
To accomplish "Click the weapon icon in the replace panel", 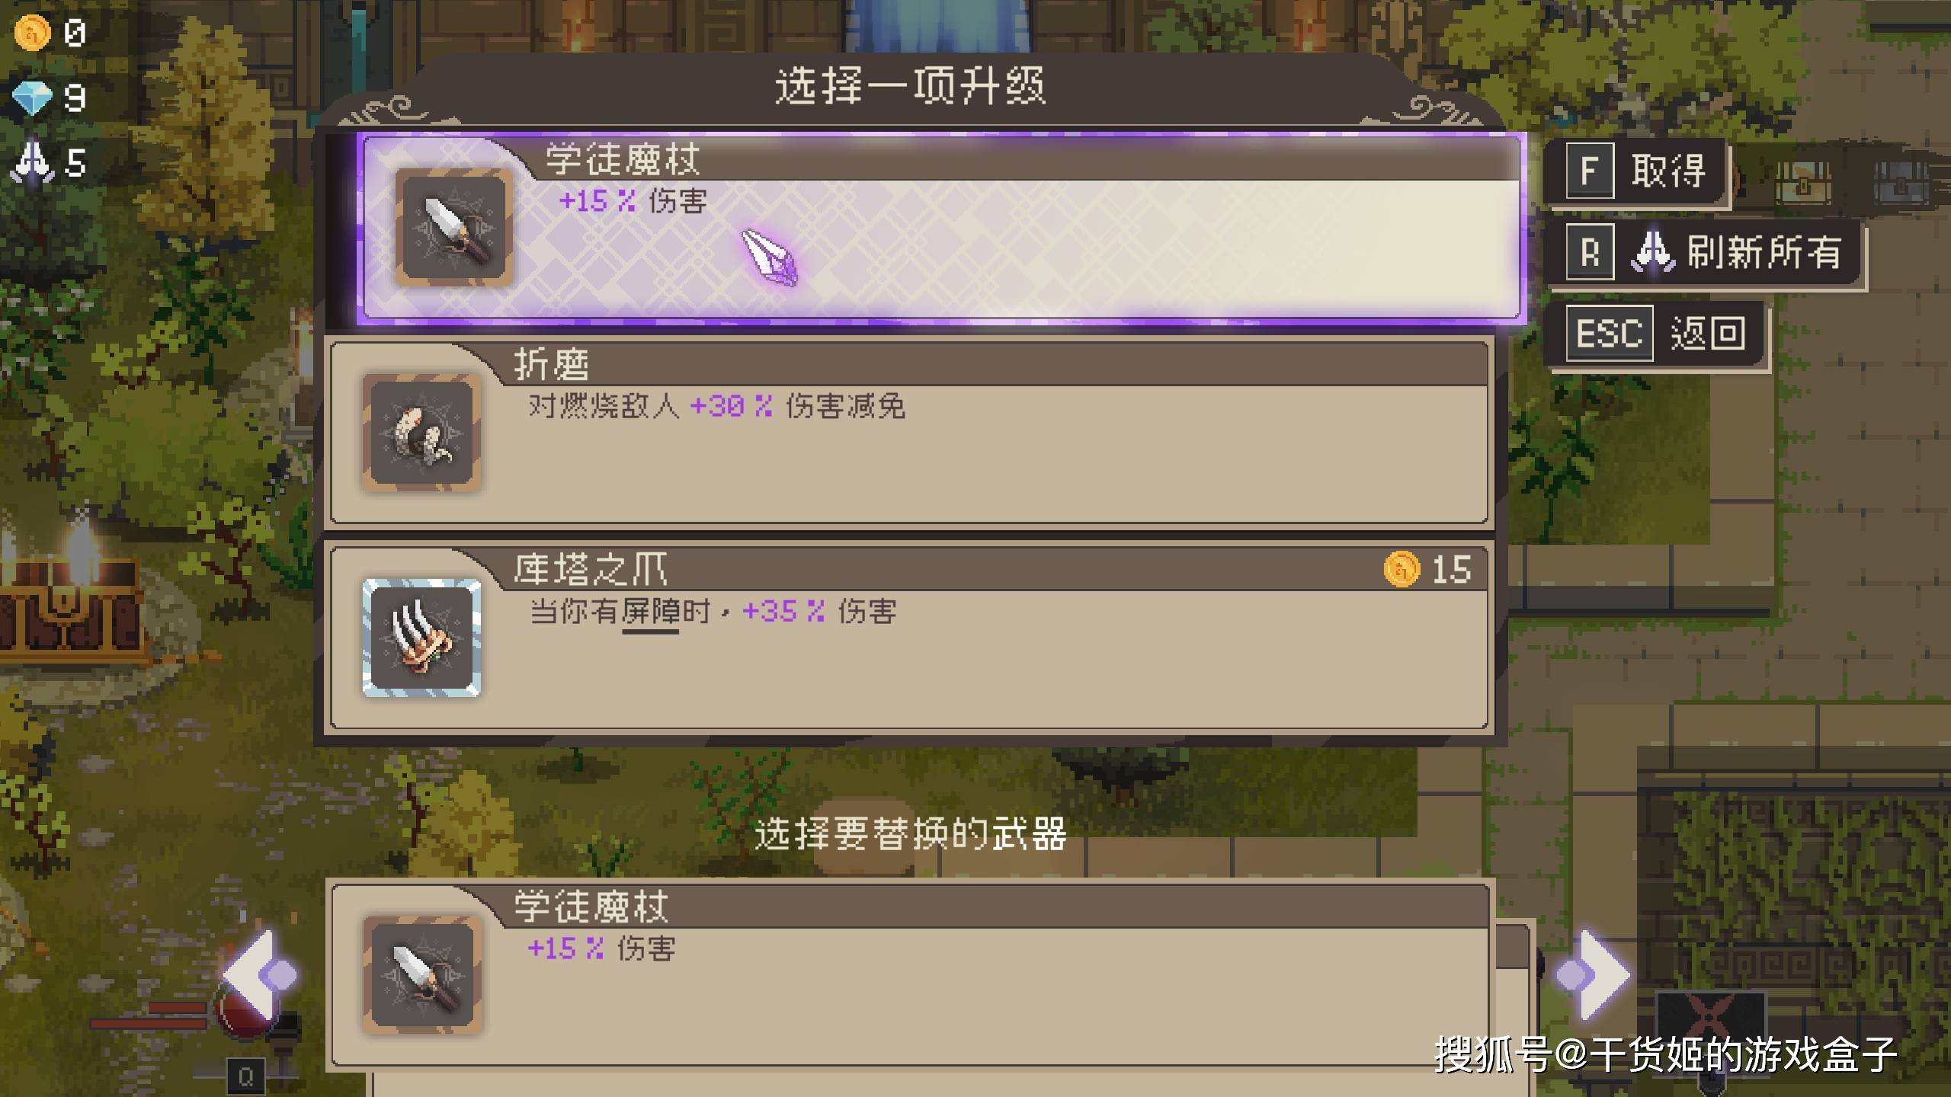I will (x=421, y=974).
